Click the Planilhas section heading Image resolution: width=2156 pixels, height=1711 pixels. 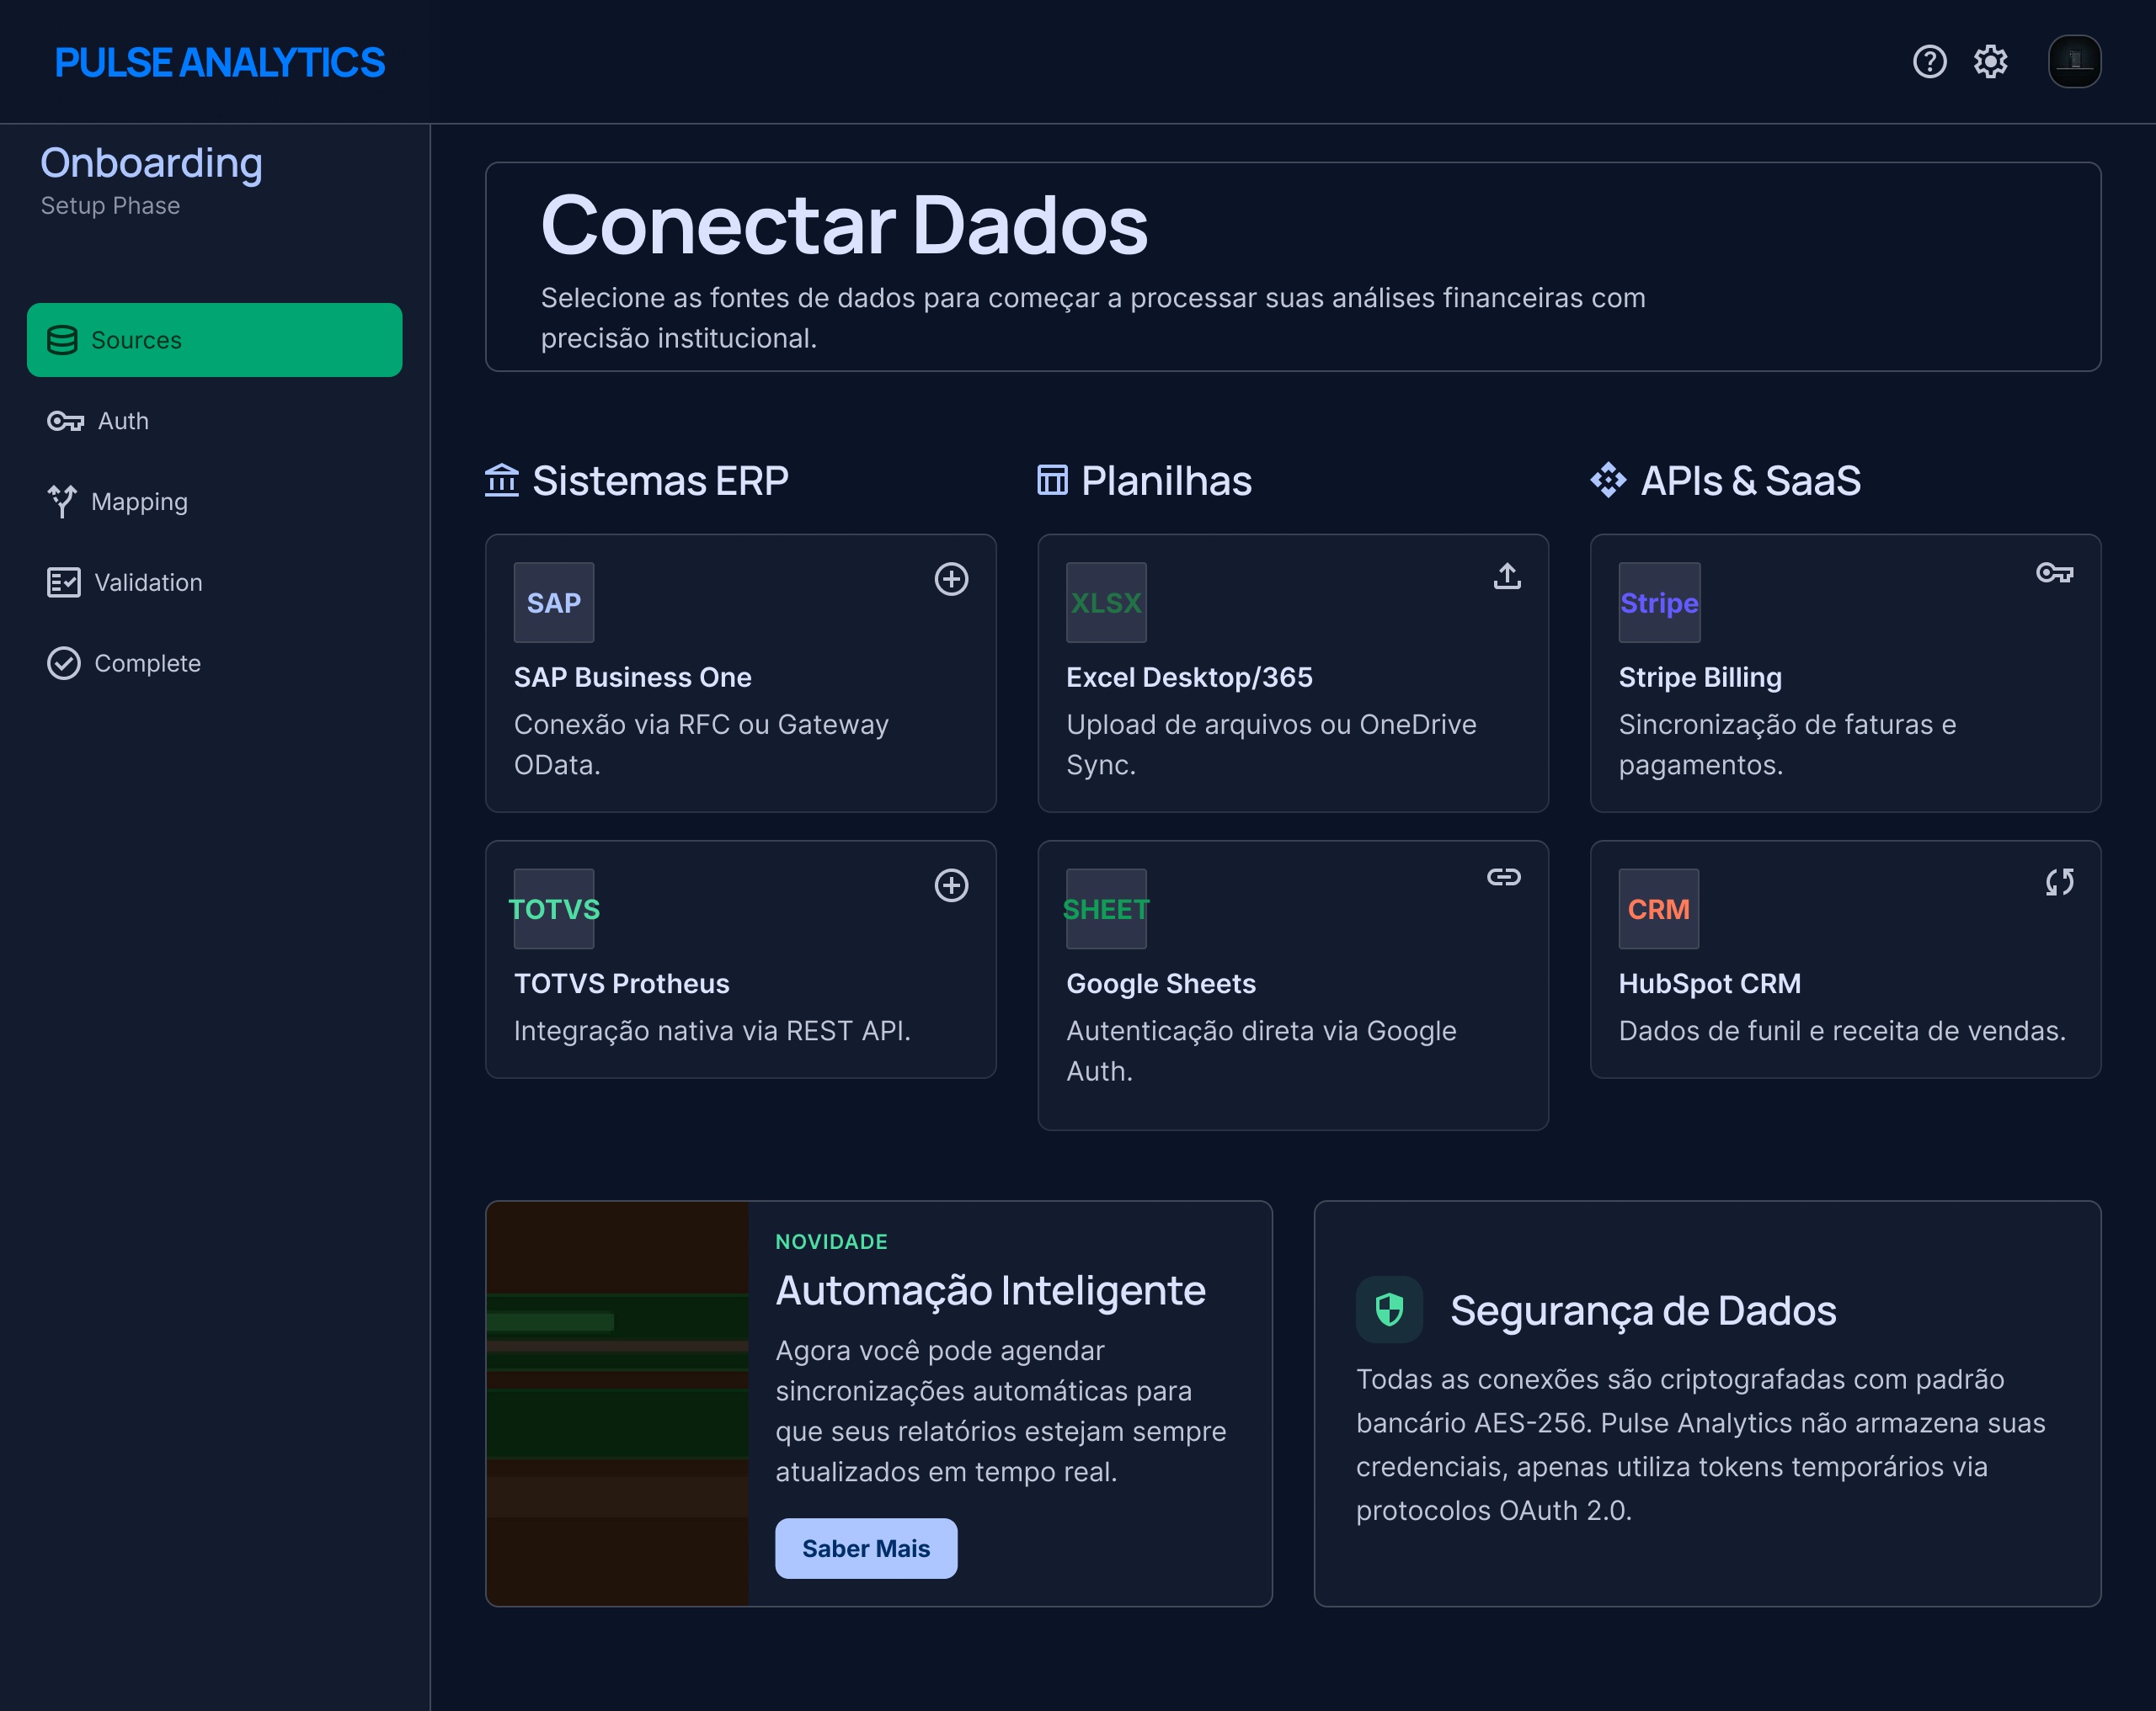[1166, 481]
